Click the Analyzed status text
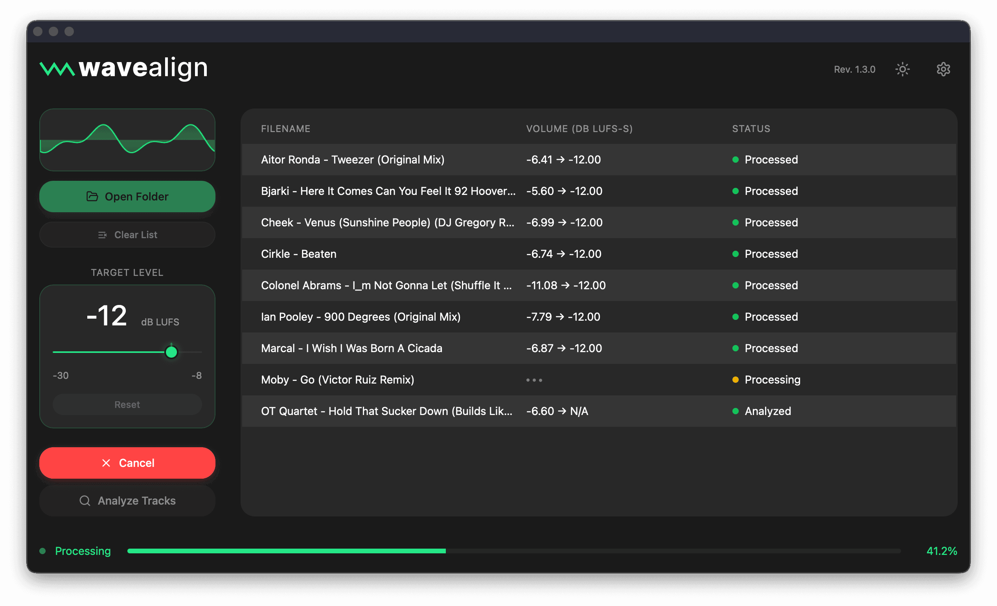 pyautogui.click(x=767, y=411)
